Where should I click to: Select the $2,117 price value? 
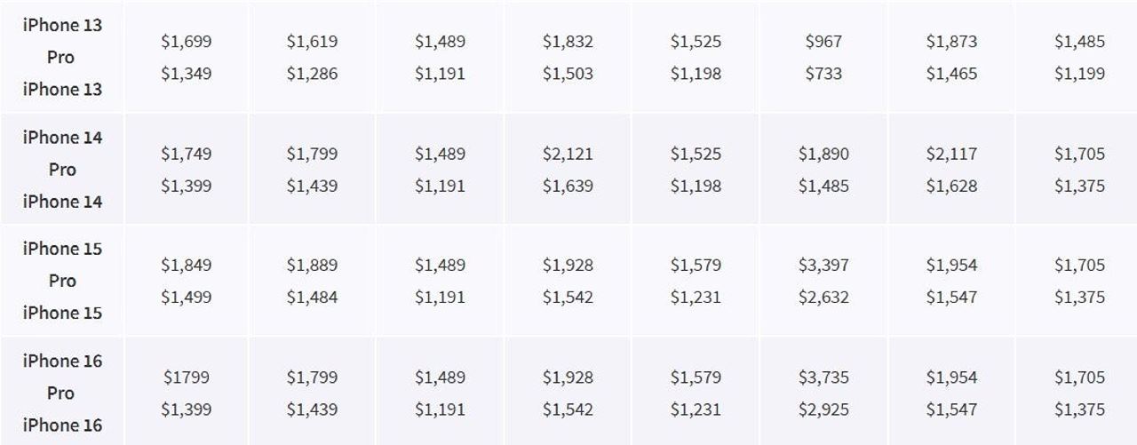pyautogui.click(x=951, y=154)
